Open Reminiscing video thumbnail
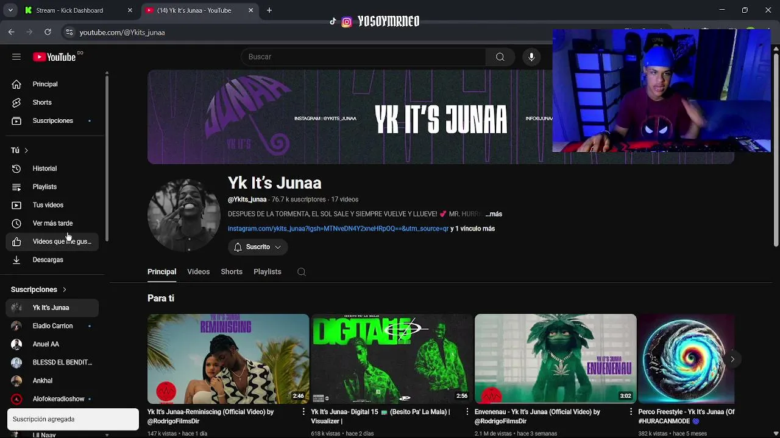Viewport: 780px width, 438px height. [x=228, y=359]
